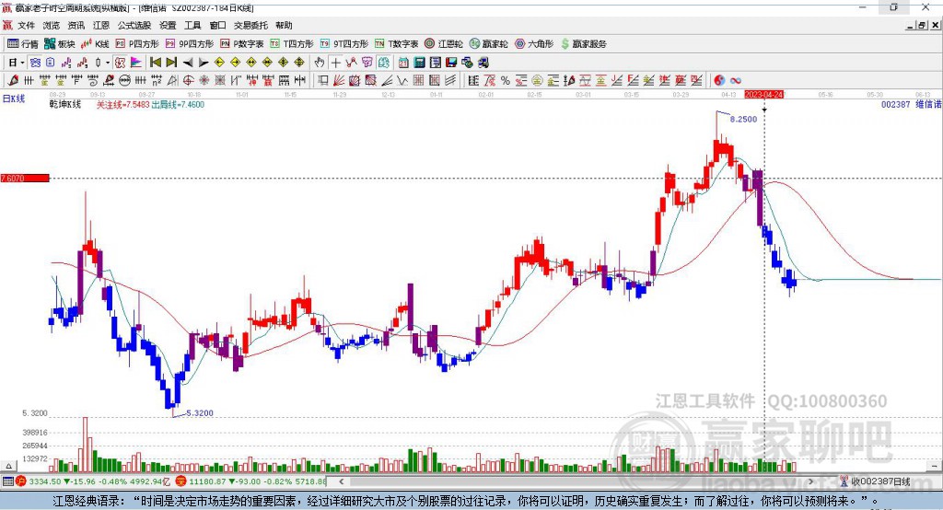Open the T四方形 tool
943x510 pixels.
tap(292, 44)
